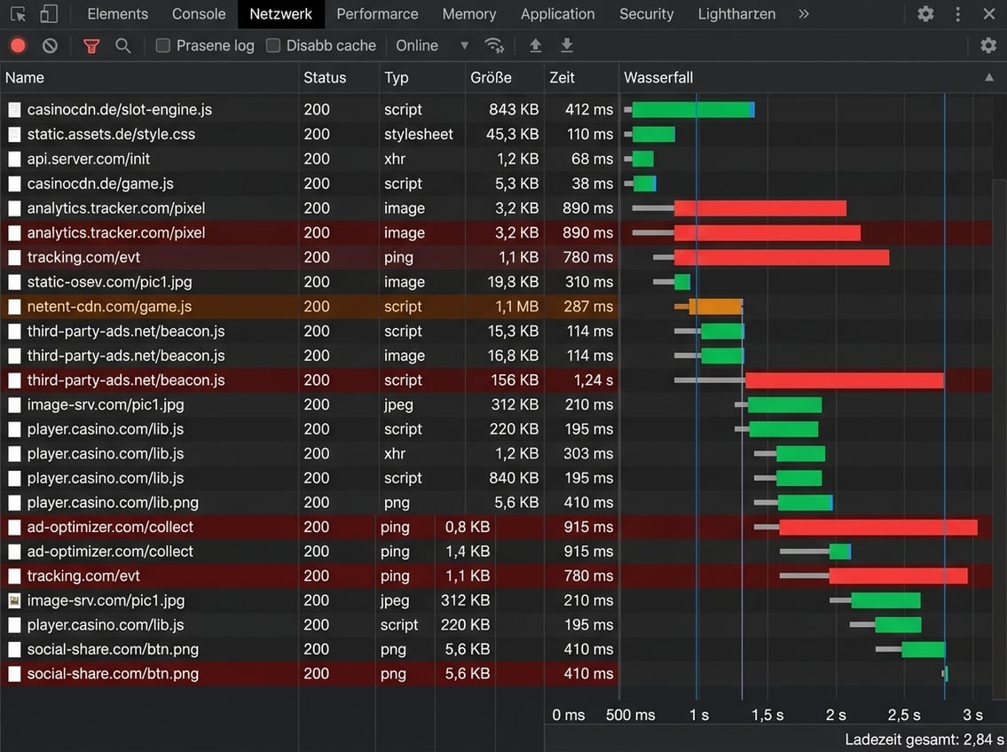Stop recording with the red record button
This screenshot has height=752, width=1007.
[x=18, y=45]
